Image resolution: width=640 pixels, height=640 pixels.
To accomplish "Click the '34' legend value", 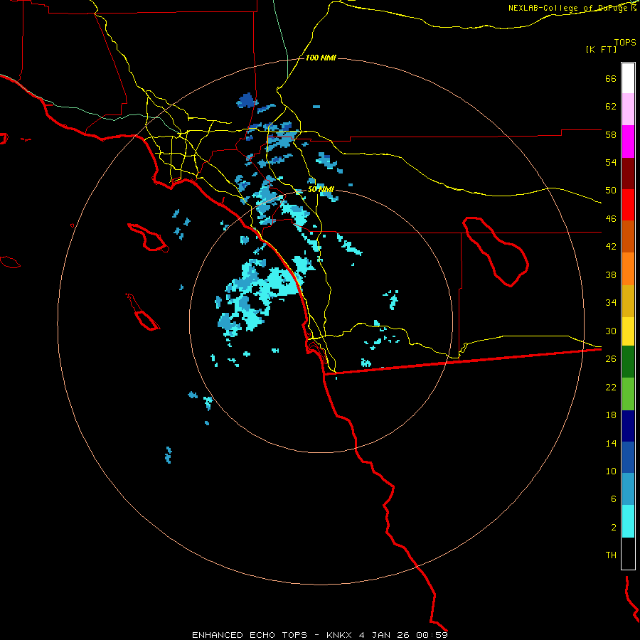I will click(x=611, y=303).
